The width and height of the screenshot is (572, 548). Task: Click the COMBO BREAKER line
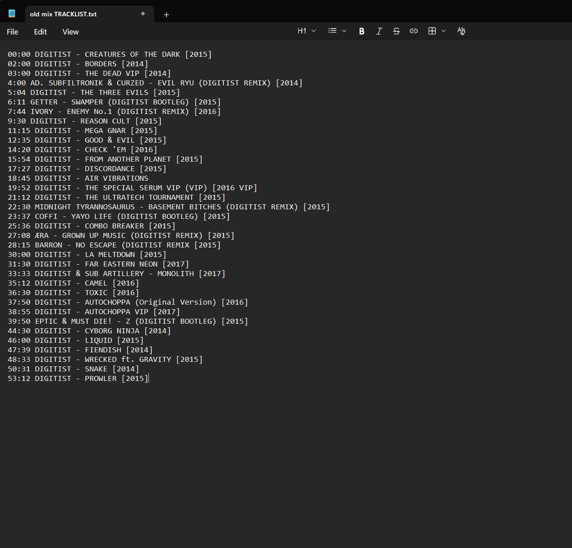click(92, 226)
